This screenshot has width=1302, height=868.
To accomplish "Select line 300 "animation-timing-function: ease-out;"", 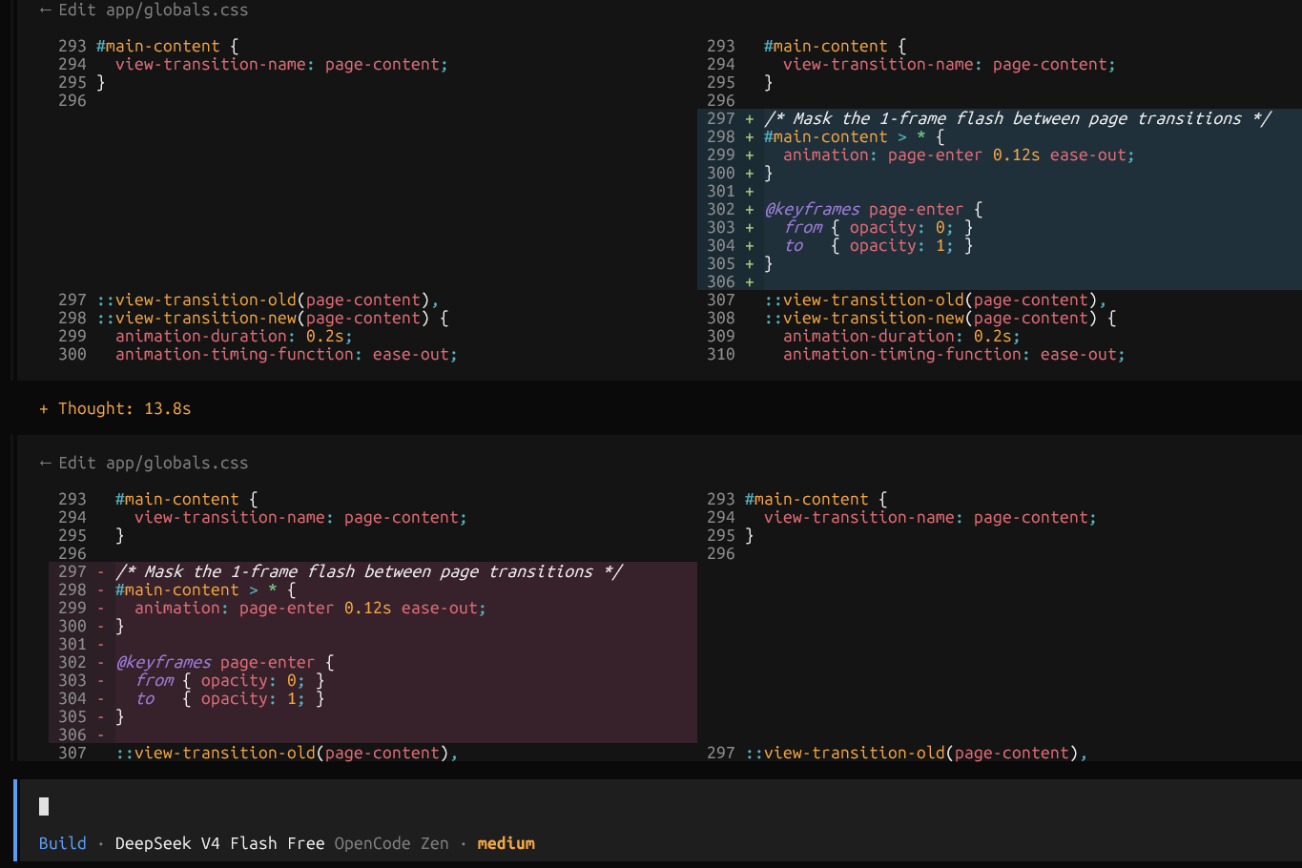I will pyautogui.click(x=287, y=354).
